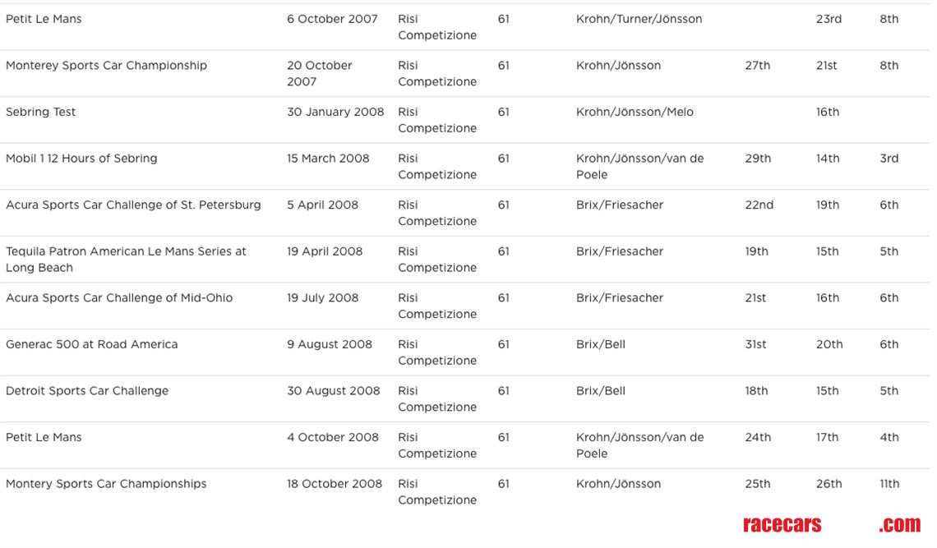Click the Brix/Bell drivers for Generac 500
The image size is (937, 548).
pos(601,344)
